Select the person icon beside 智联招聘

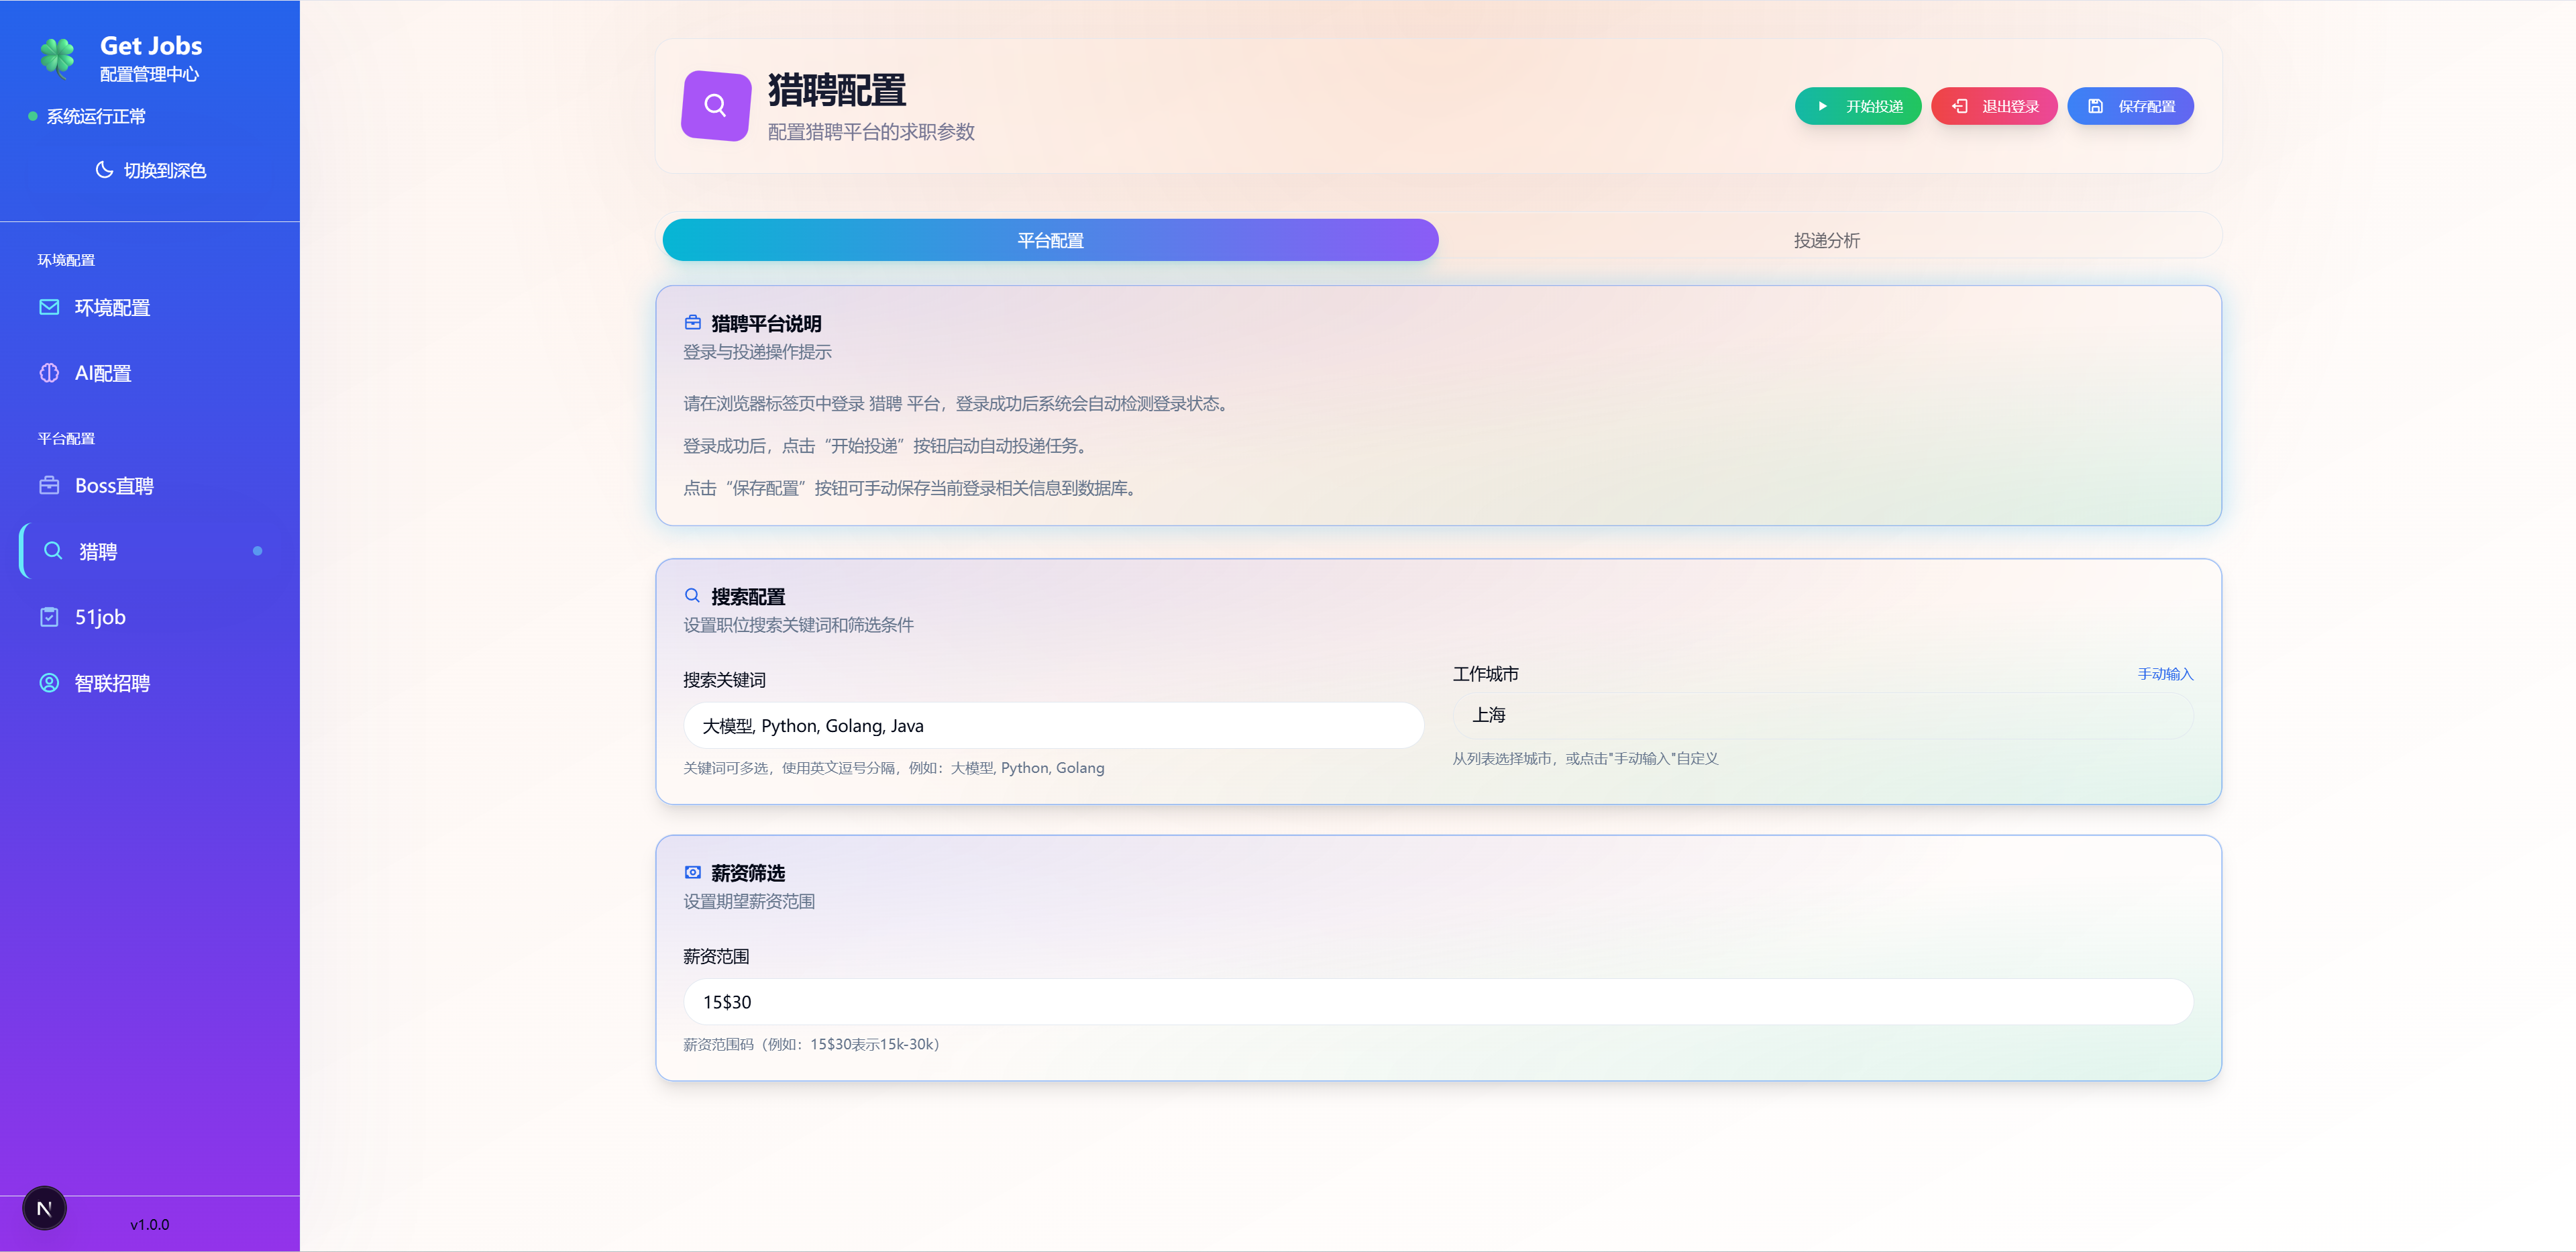pos(50,682)
